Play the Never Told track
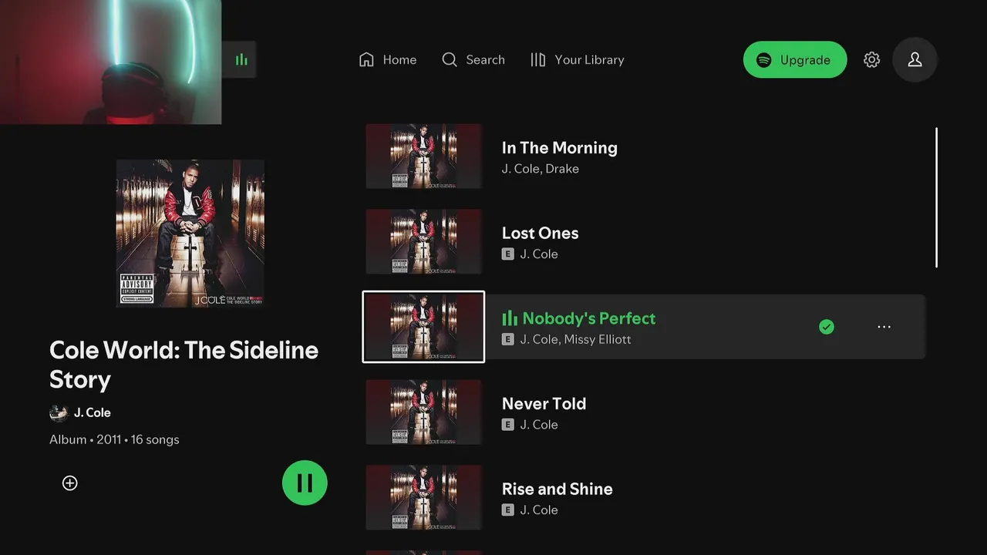The width and height of the screenshot is (987, 555). coord(645,412)
